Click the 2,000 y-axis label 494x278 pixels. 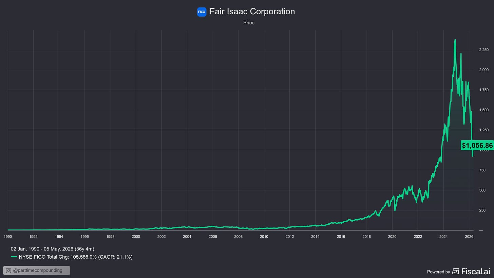point(483,70)
